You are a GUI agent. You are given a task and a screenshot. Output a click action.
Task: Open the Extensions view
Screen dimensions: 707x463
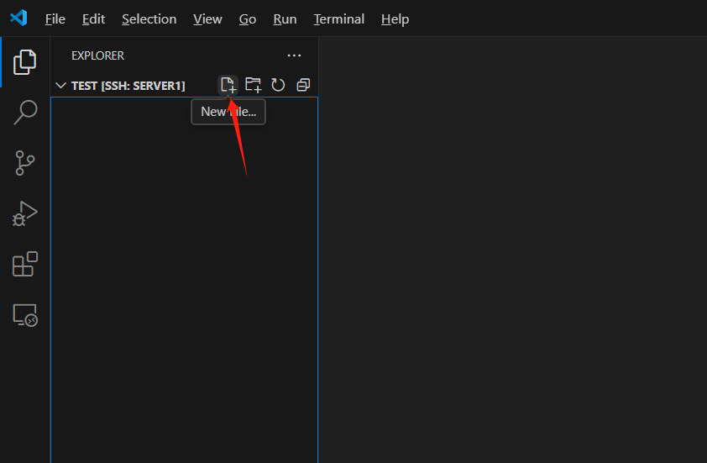[25, 264]
